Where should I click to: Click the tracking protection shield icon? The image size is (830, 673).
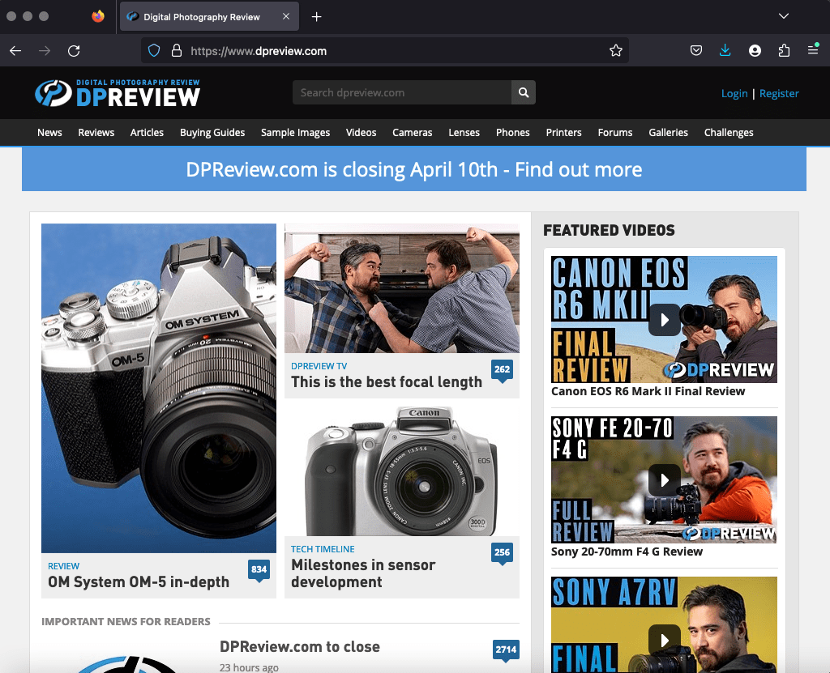154,50
